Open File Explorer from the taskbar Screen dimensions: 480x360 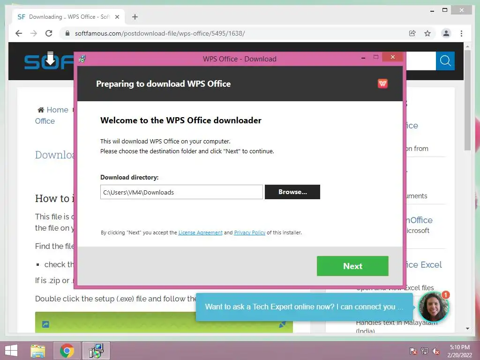click(37, 351)
